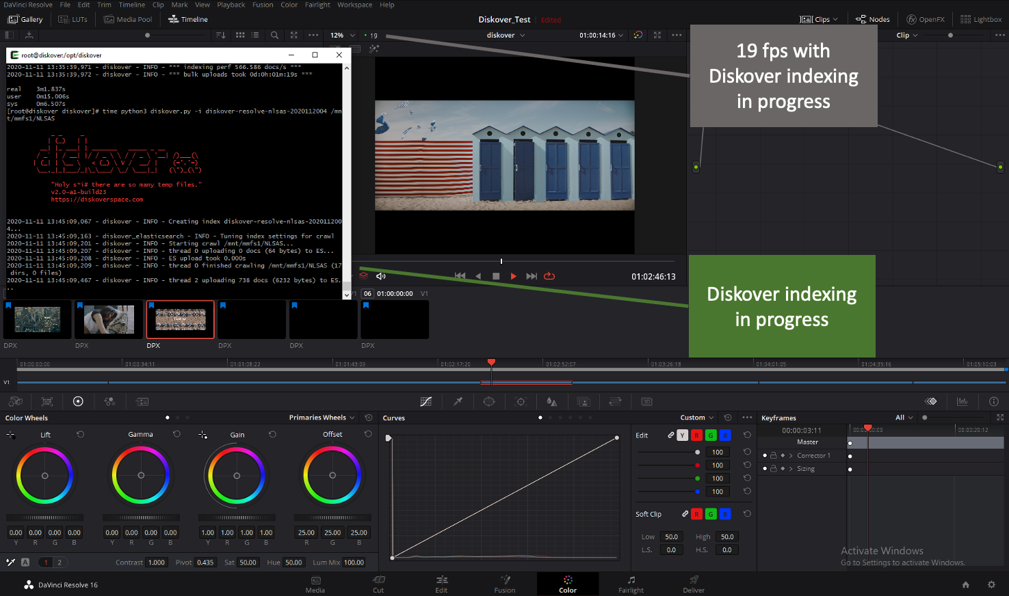Toggle the Nodes panel button

pos(873,19)
